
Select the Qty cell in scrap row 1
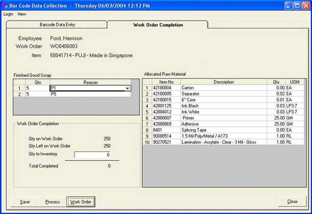point(35,89)
